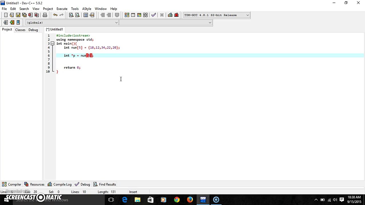The width and height of the screenshot is (365, 205).
Task: Click the Goto Function toolbar icon
Action: click(x=86, y=15)
